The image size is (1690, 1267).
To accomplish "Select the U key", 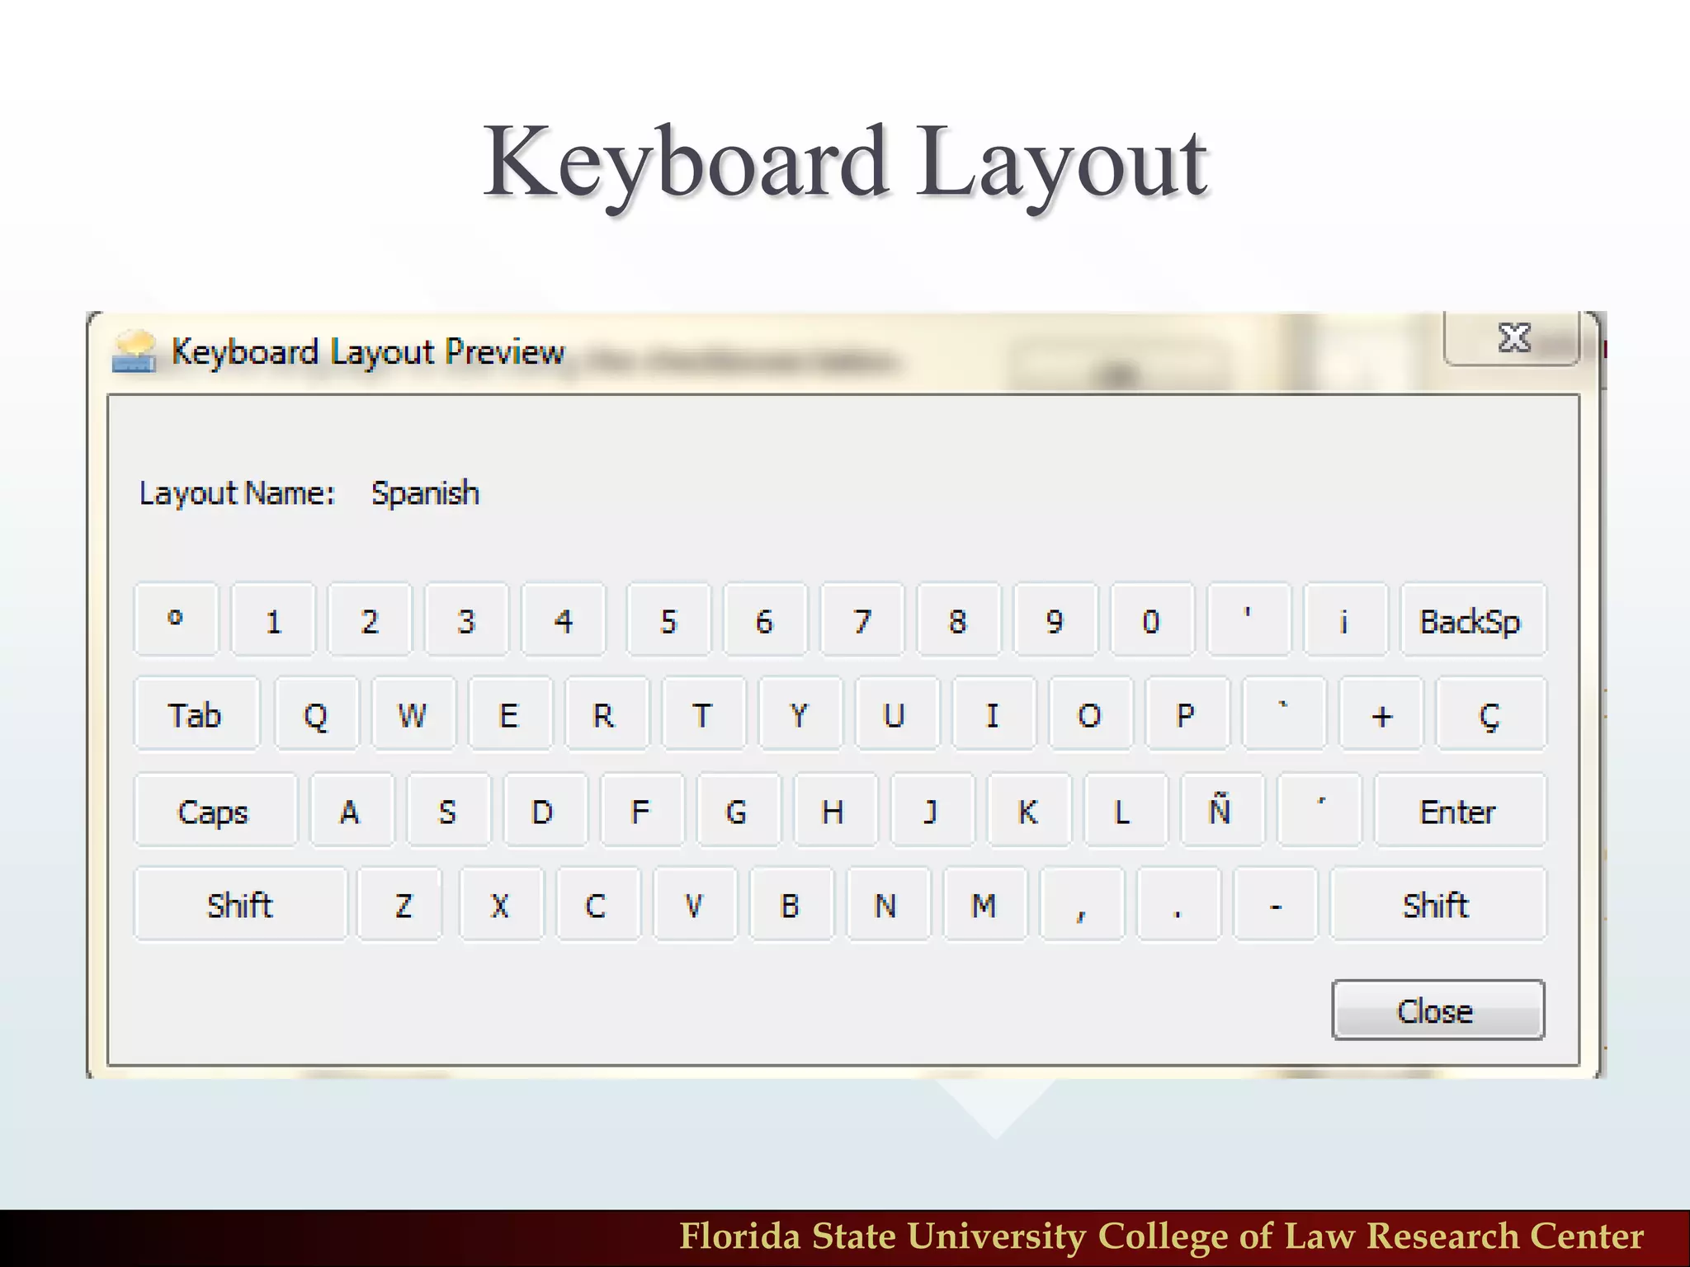I will pyautogui.click(x=896, y=714).
